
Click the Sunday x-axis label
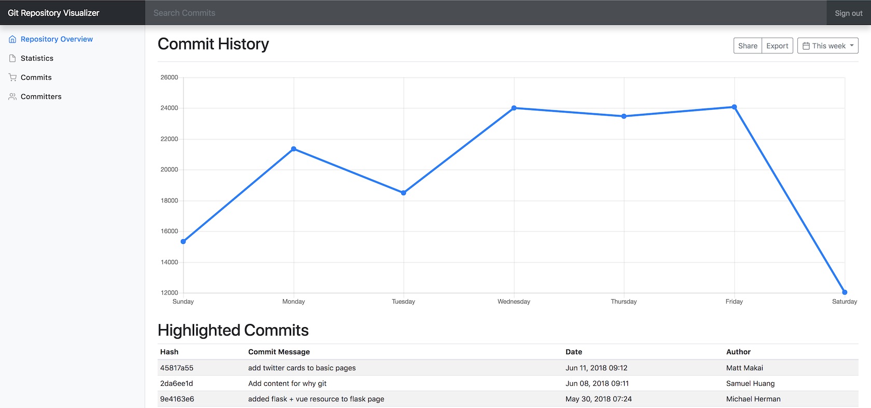point(183,302)
